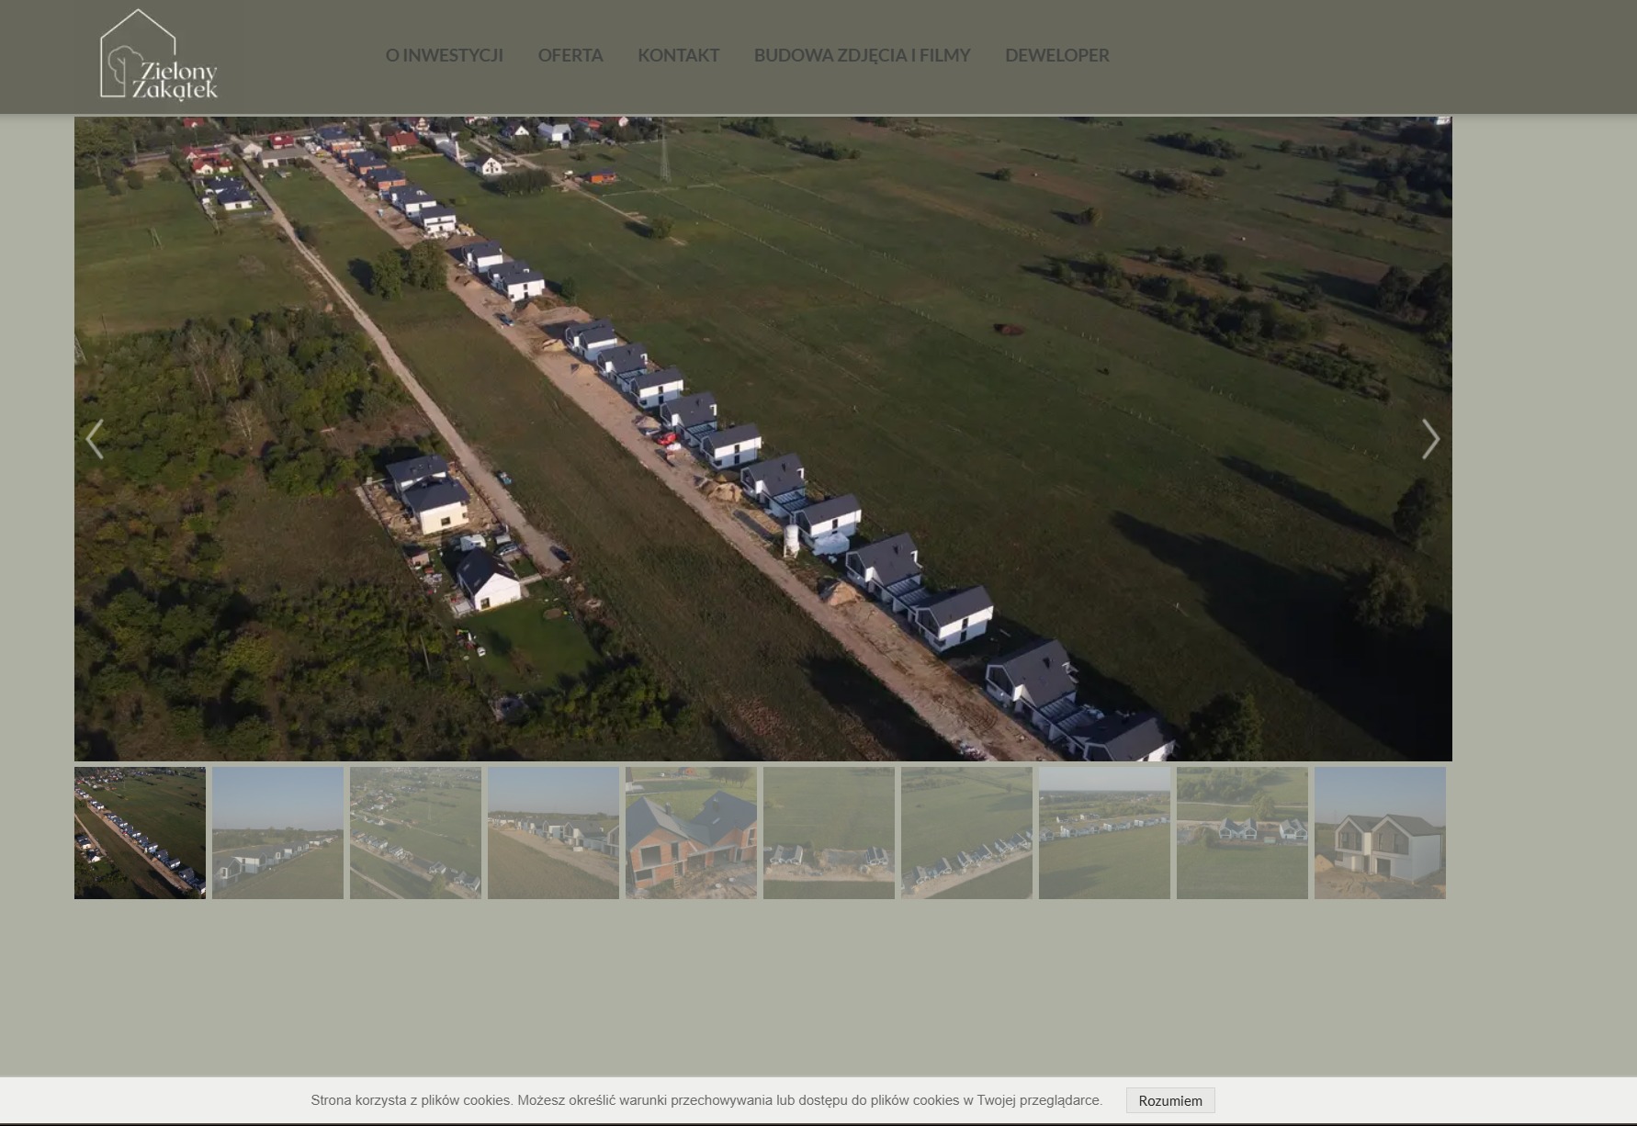Accept cookies with the Rozumiem button

(x=1169, y=1100)
